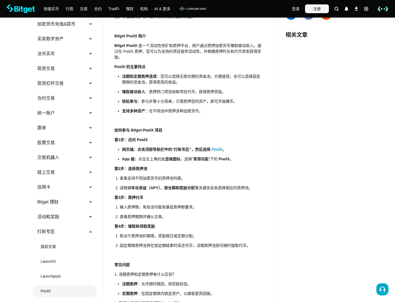
Task: Click the download app icon
Action: coord(356,9)
